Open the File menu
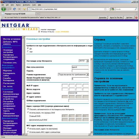This screenshot has height=139, width=139. pyautogui.click(x=3, y=5)
